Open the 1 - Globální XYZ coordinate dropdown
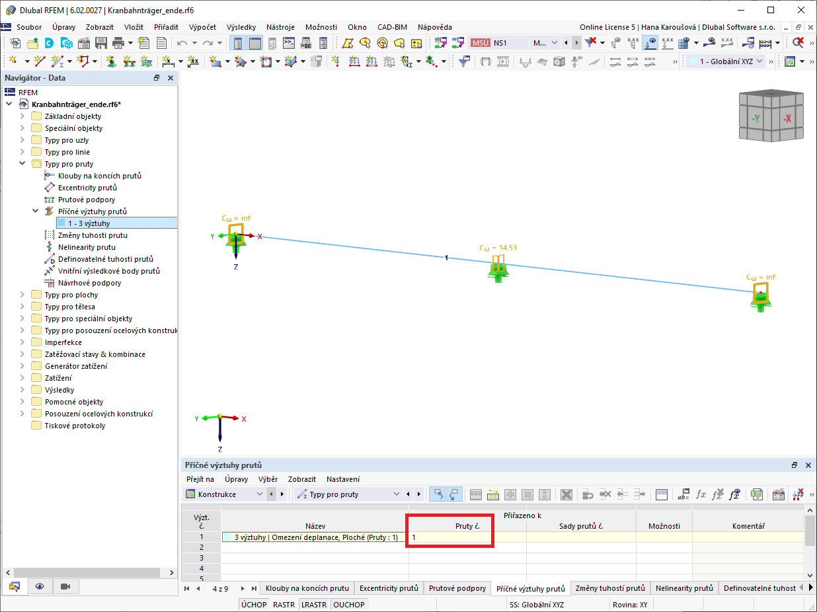Viewport: 817px width, 612px height. [x=726, y=61]
